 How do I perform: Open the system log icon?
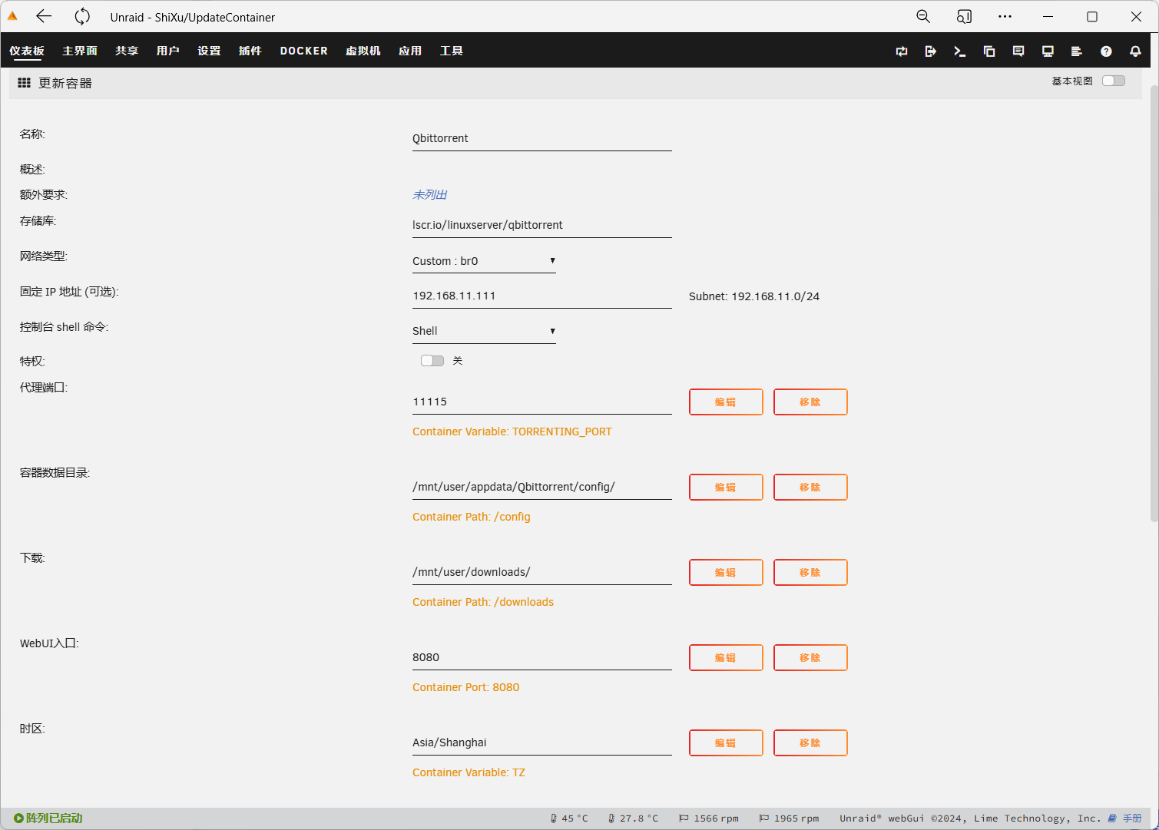(1076, 51)
